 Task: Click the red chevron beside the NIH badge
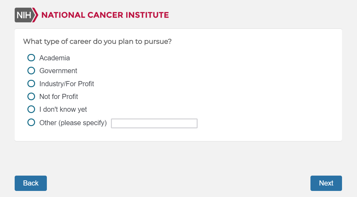pos(36,15)
